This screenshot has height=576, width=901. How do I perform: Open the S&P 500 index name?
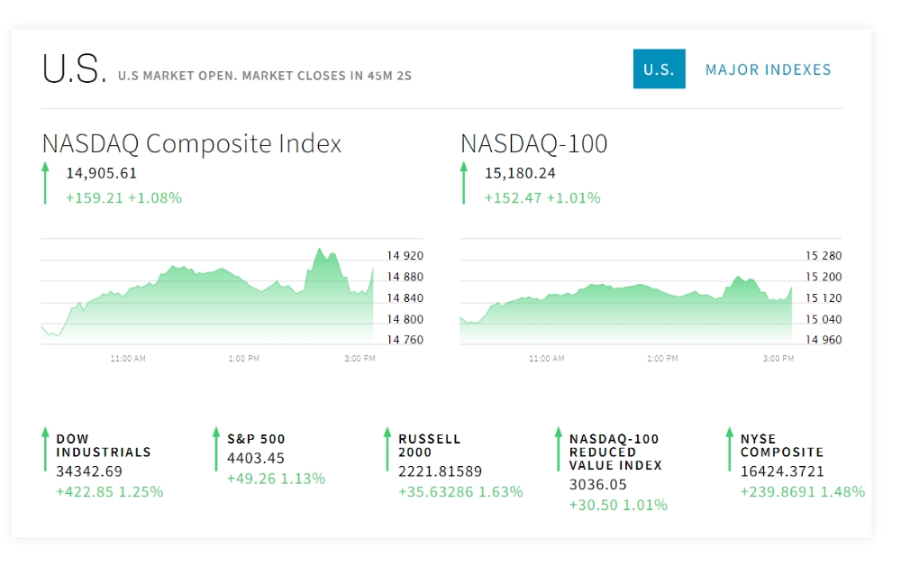[x=256, y=439]
